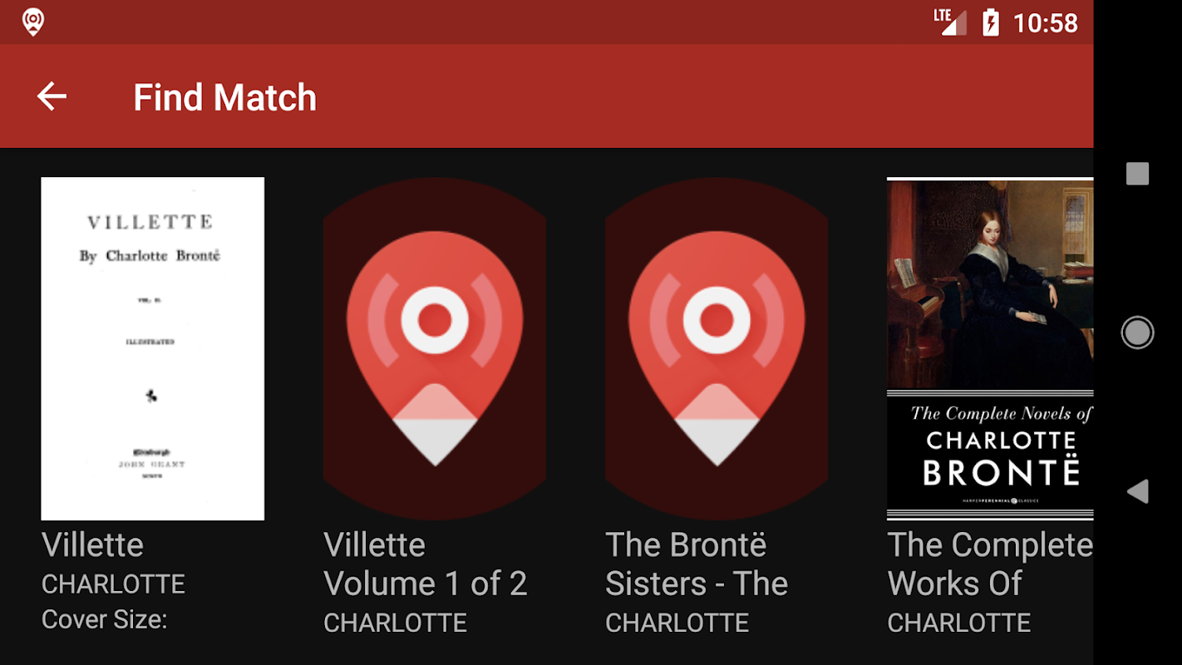Tap the Find Match screen title
The width and height of the screenshot is (1182, 665).
click(225, 97)
